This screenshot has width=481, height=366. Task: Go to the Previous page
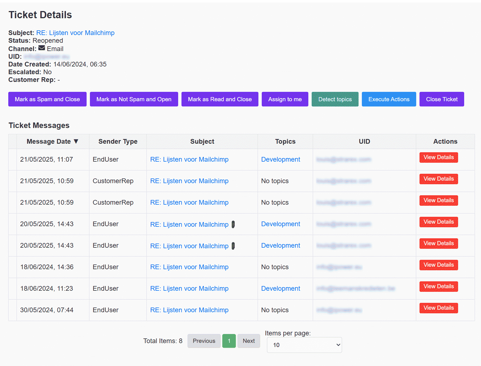204,341
